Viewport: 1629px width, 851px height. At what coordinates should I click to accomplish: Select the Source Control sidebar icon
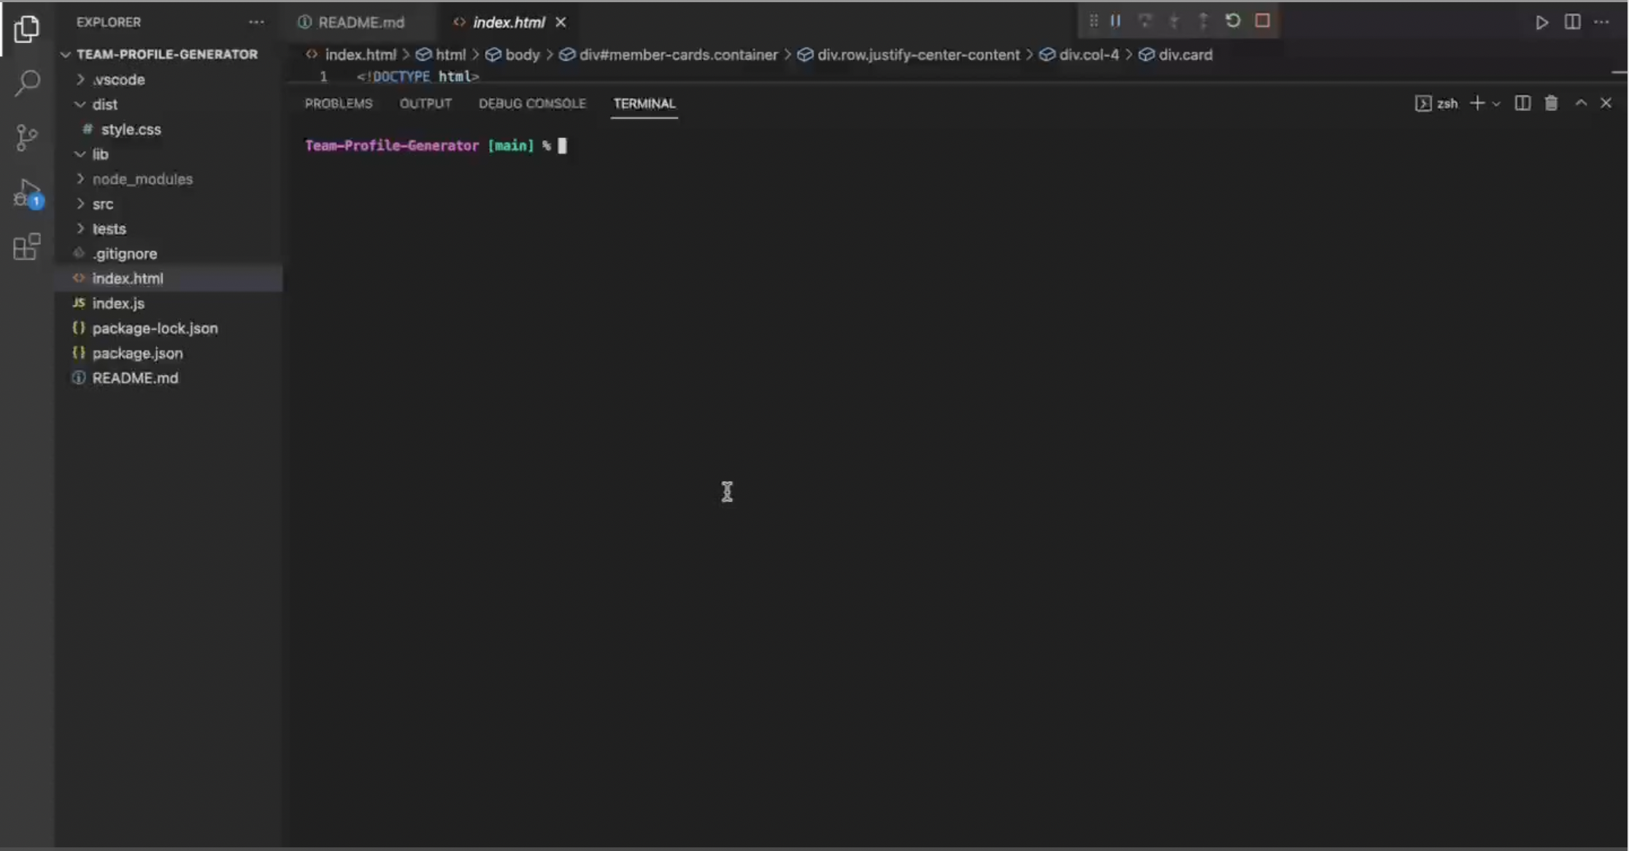27,137
